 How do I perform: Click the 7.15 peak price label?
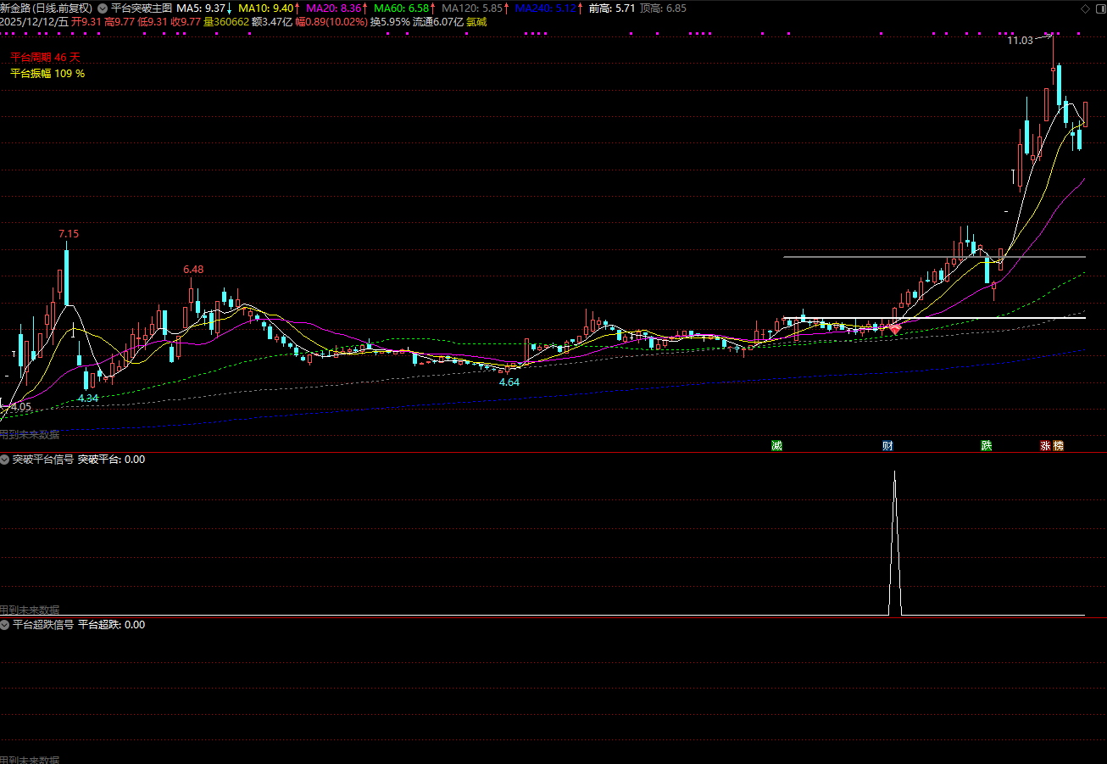69,233
